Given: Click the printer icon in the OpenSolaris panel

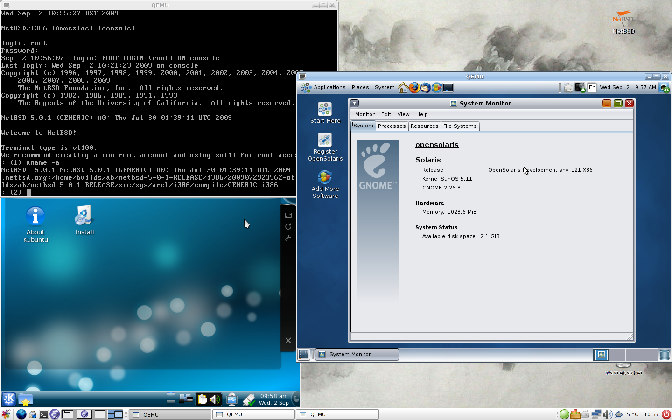Looking at the screenshot, I should tap(568, 87).
